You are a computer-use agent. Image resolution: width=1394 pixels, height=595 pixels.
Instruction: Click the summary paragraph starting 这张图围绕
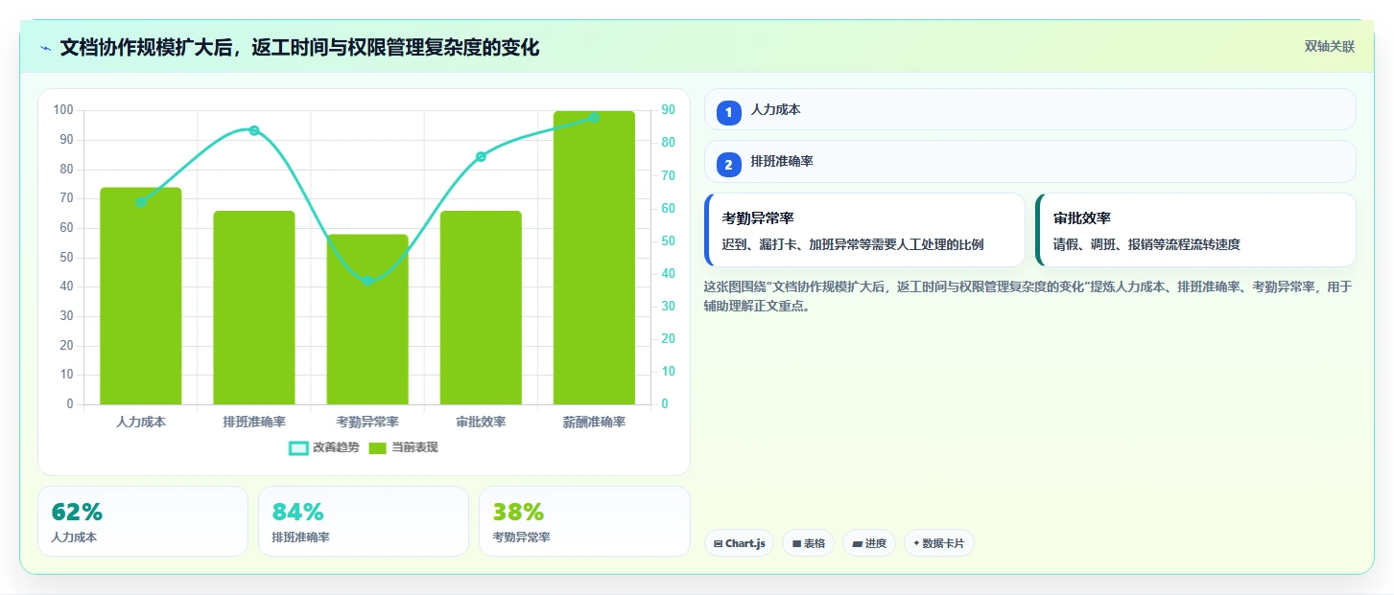pyautogui.click(x=1028, y=297)
